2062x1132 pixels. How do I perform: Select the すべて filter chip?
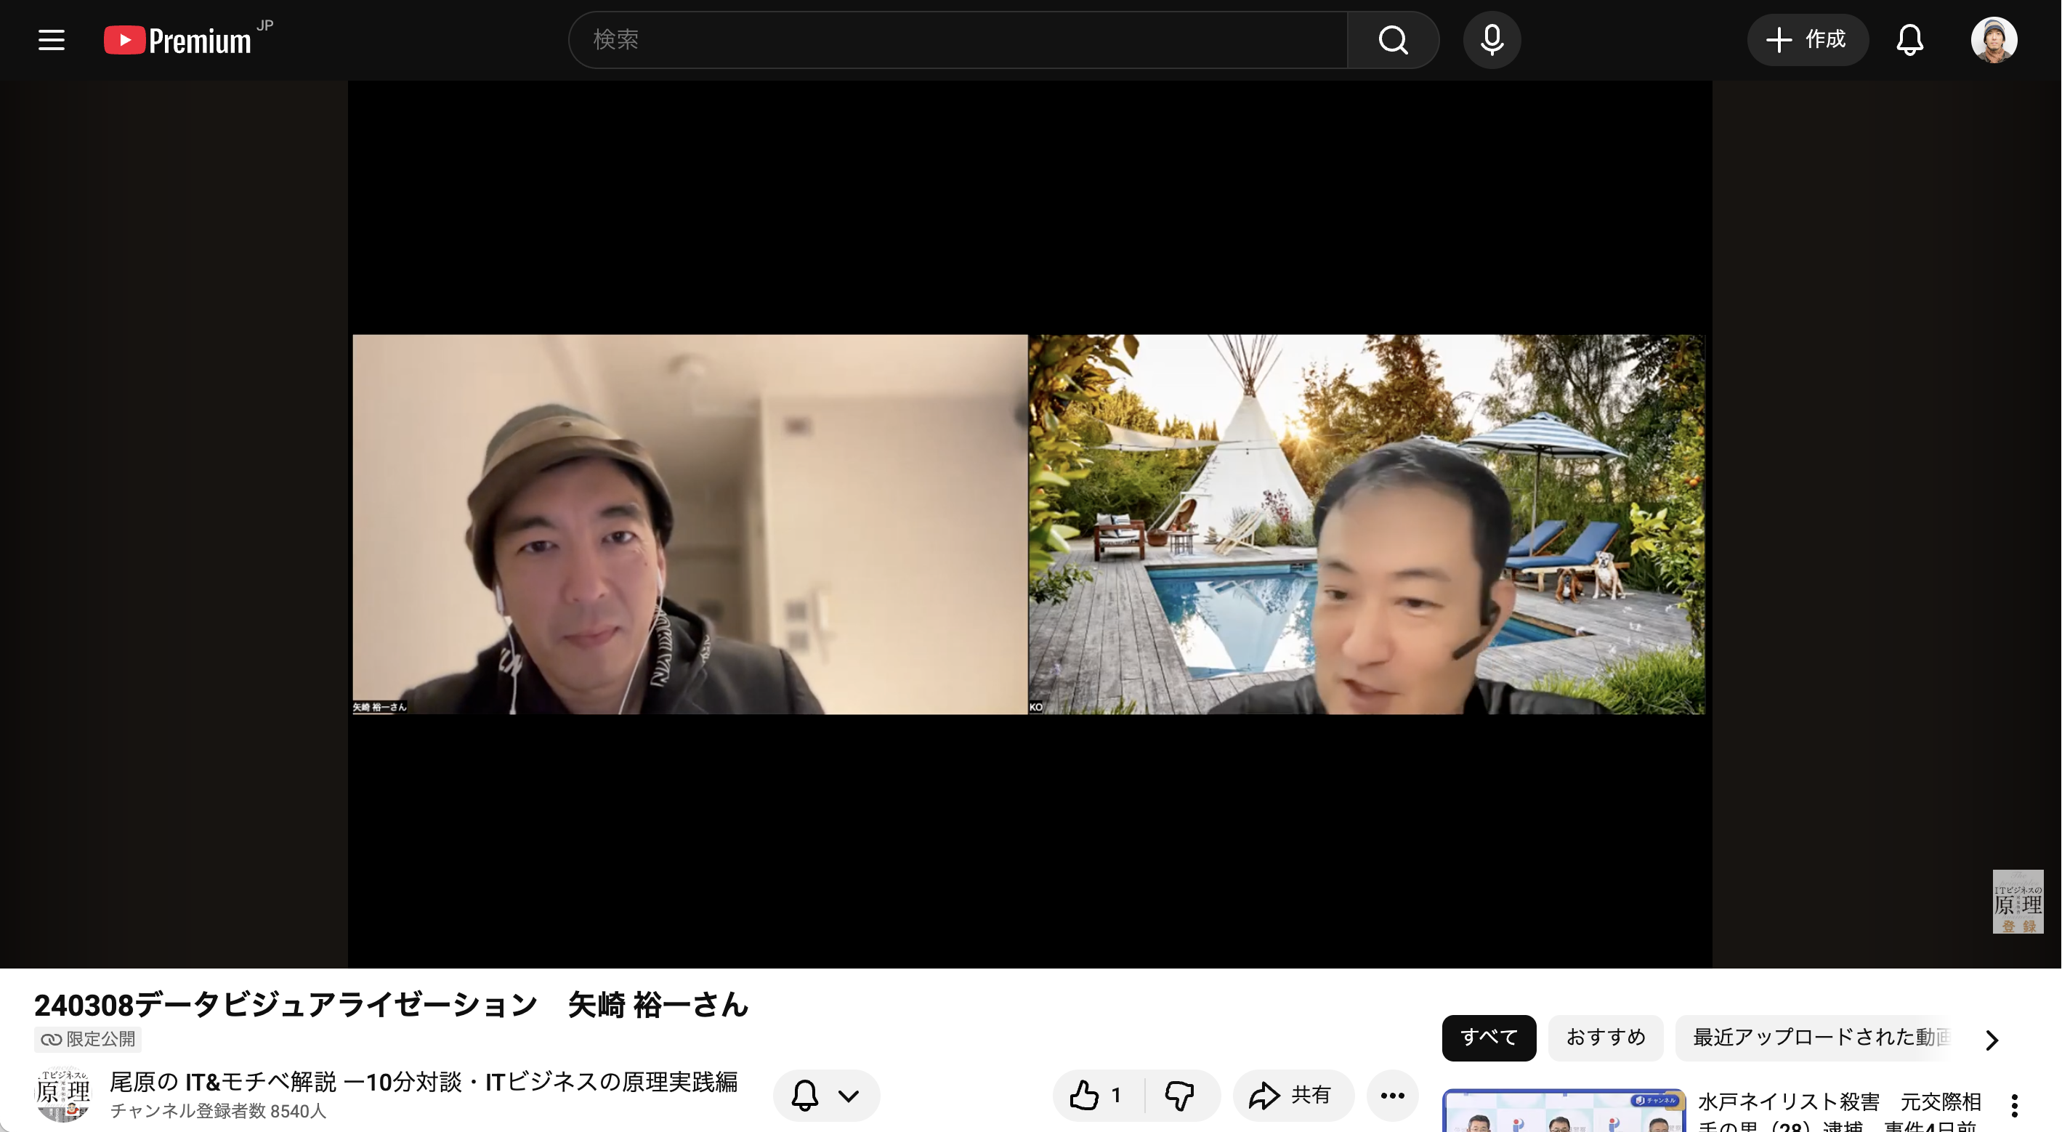click(1488, 1038)
